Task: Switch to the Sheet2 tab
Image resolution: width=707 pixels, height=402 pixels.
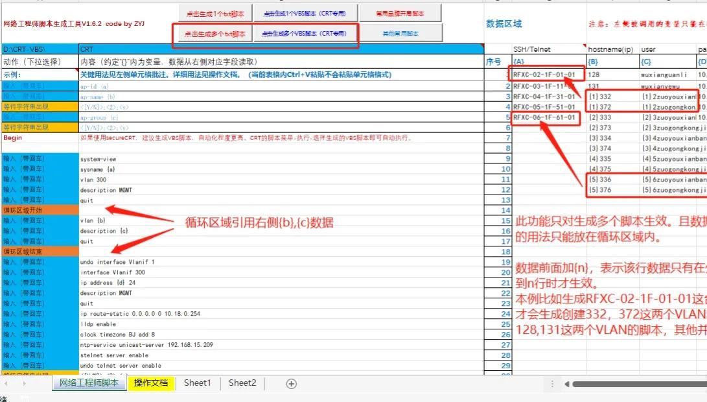Action: (x=242, y=383)
